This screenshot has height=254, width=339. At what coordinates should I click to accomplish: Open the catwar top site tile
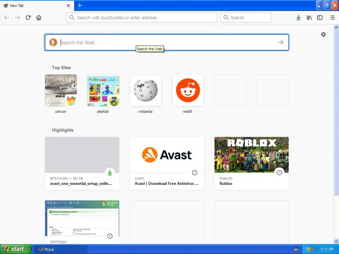pos(61,90)
